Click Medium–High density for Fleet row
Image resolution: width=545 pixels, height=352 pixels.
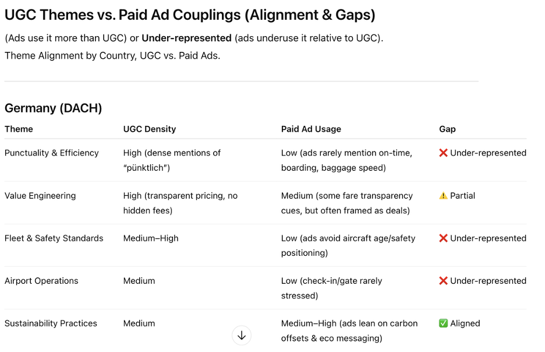(x=151, y=238)
